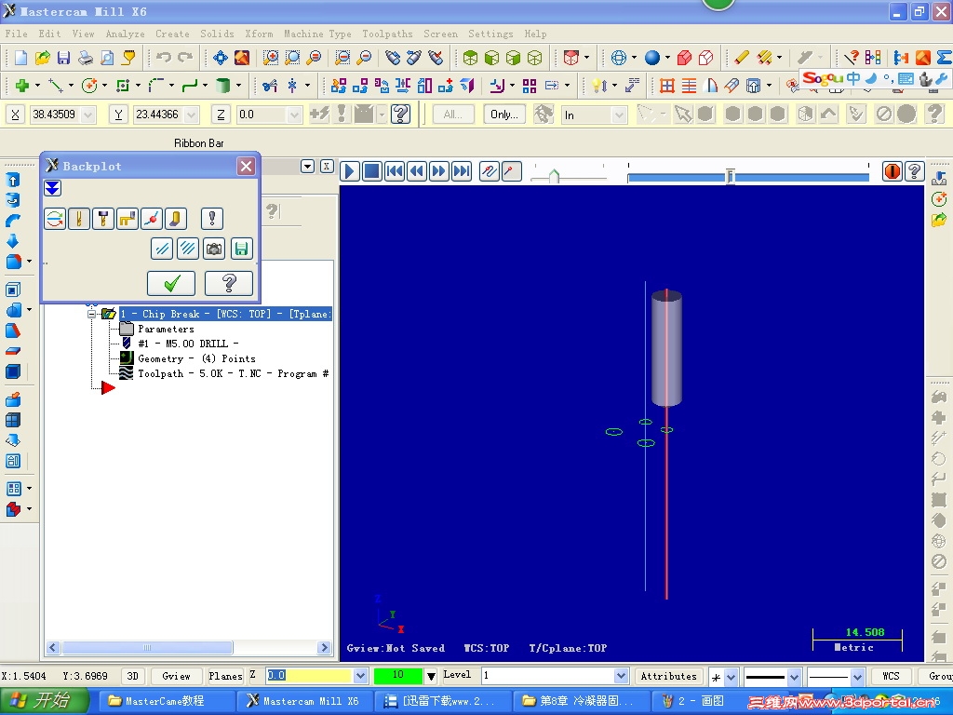Screen dimensions: 953x715
Task: Toggle display holder in Backplot dialog
Action: [x=103, y=219]
